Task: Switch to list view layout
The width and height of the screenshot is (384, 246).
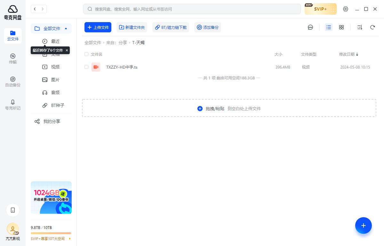Action: pos(329,27)
